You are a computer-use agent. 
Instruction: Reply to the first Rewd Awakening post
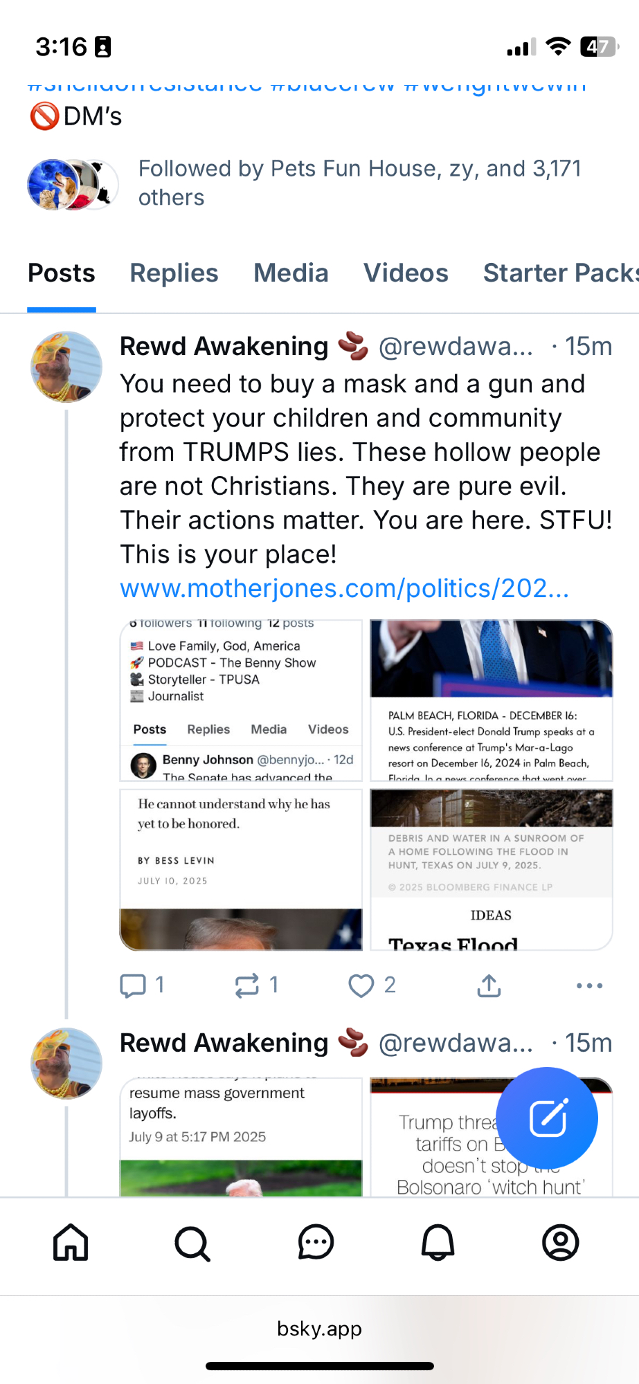[134, 985]
